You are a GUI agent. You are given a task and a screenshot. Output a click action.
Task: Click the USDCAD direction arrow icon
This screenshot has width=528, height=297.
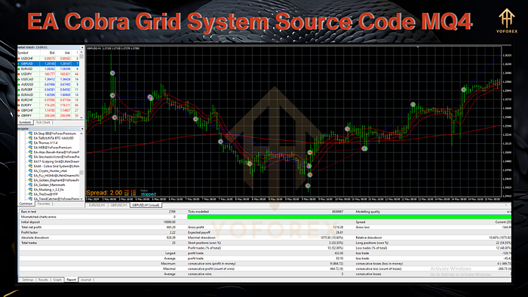pos(19,79)
